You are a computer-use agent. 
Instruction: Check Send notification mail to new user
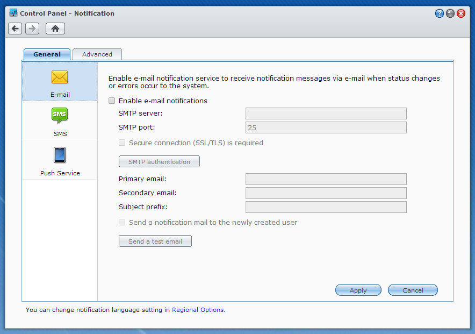122,222
